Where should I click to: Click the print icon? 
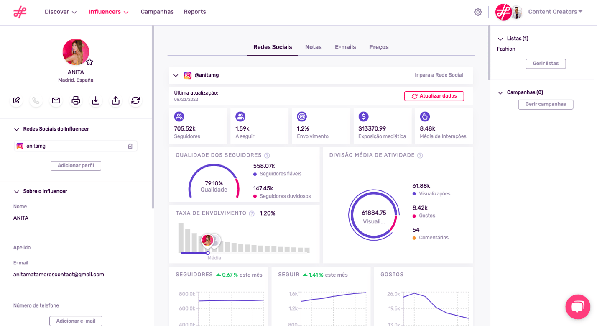click(76, 100)
